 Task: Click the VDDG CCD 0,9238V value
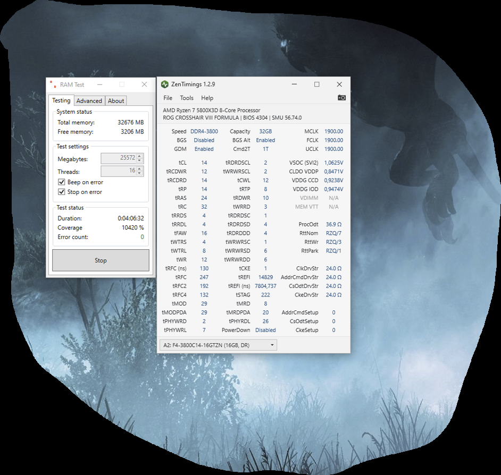(x=333, y=180)
